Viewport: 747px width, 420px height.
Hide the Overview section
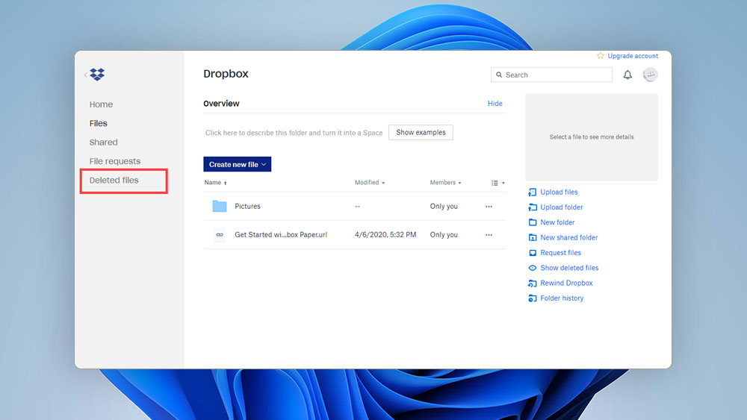[495, 103]
